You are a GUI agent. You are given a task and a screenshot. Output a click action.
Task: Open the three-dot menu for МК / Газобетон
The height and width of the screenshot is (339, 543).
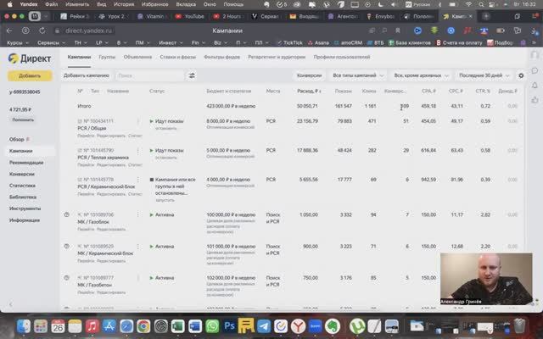(138, 278)
